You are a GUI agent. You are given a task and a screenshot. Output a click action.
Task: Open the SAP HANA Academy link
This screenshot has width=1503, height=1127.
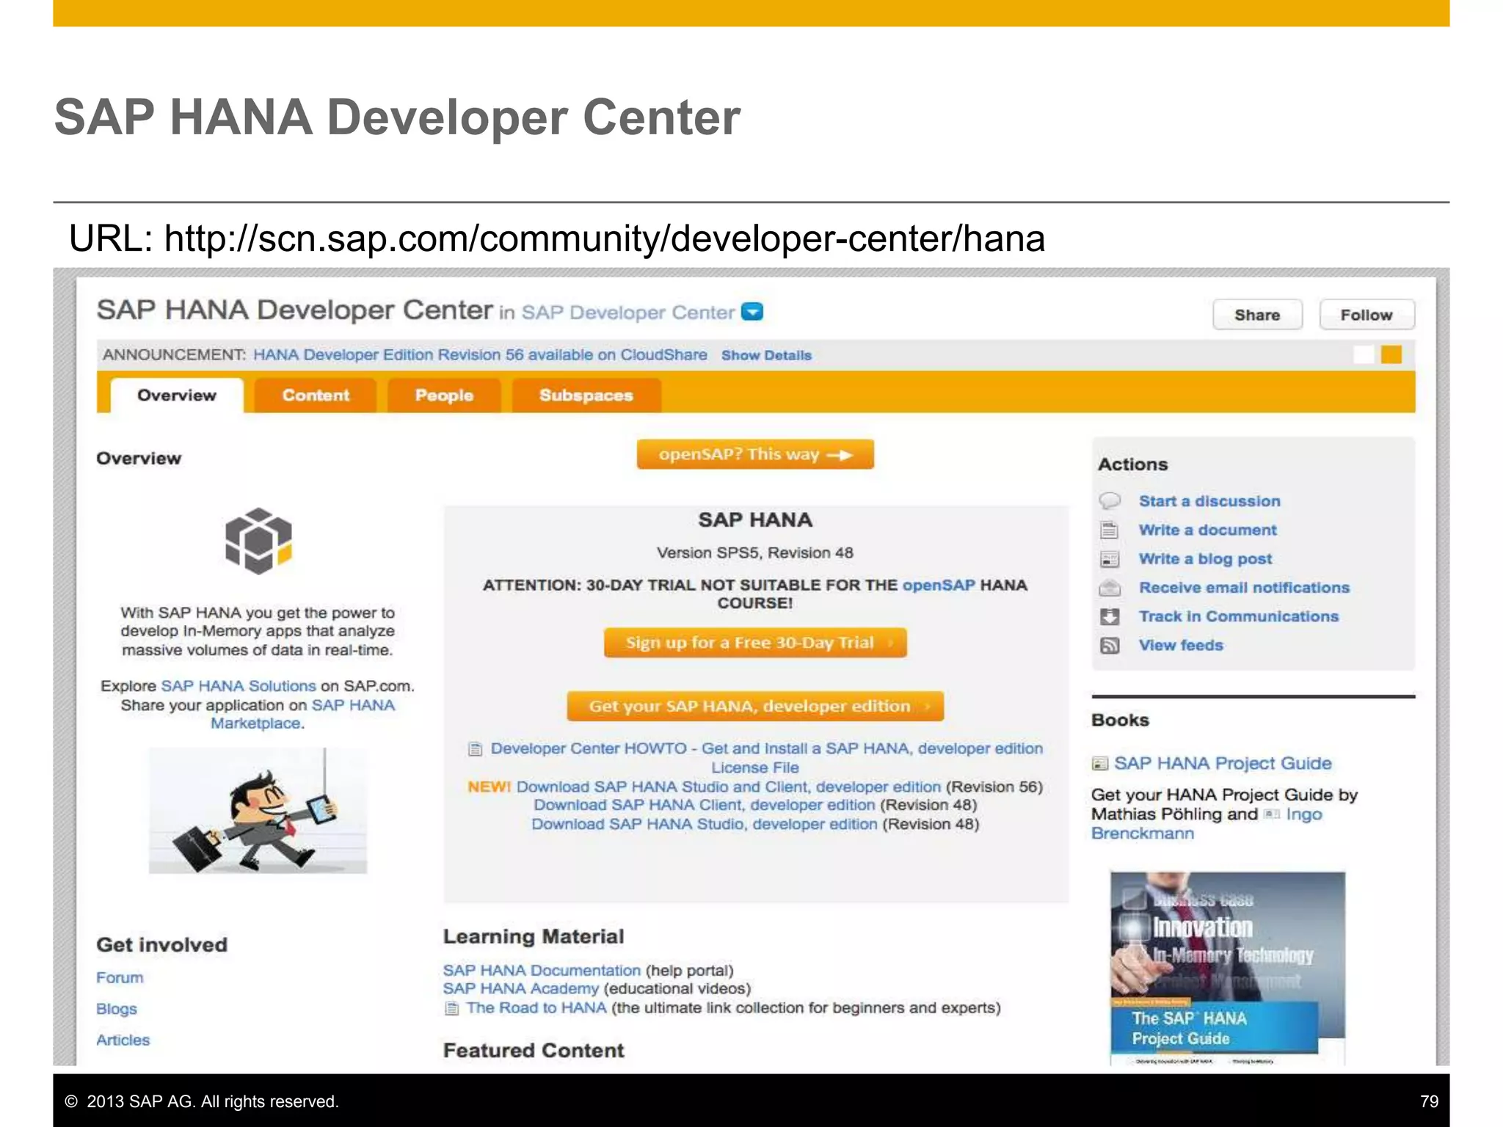(x=521, y=988)
